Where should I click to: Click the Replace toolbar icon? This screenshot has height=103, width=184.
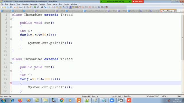point(45,7)
